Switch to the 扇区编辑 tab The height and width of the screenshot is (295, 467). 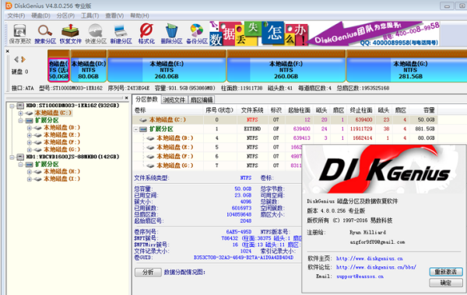click(202, 100)
